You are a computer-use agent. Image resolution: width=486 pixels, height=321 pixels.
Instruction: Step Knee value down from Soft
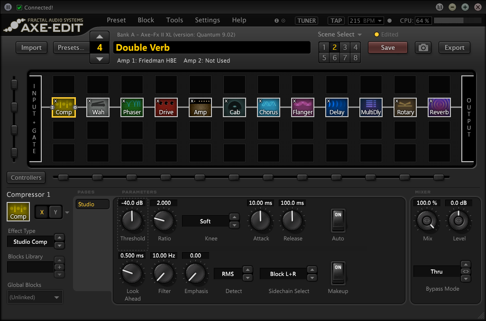click(x=234, y=225)
